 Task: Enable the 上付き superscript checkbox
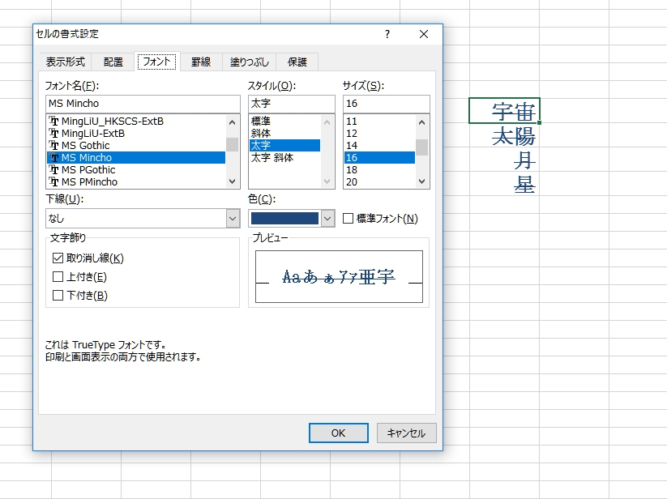[x=58, y=277]
